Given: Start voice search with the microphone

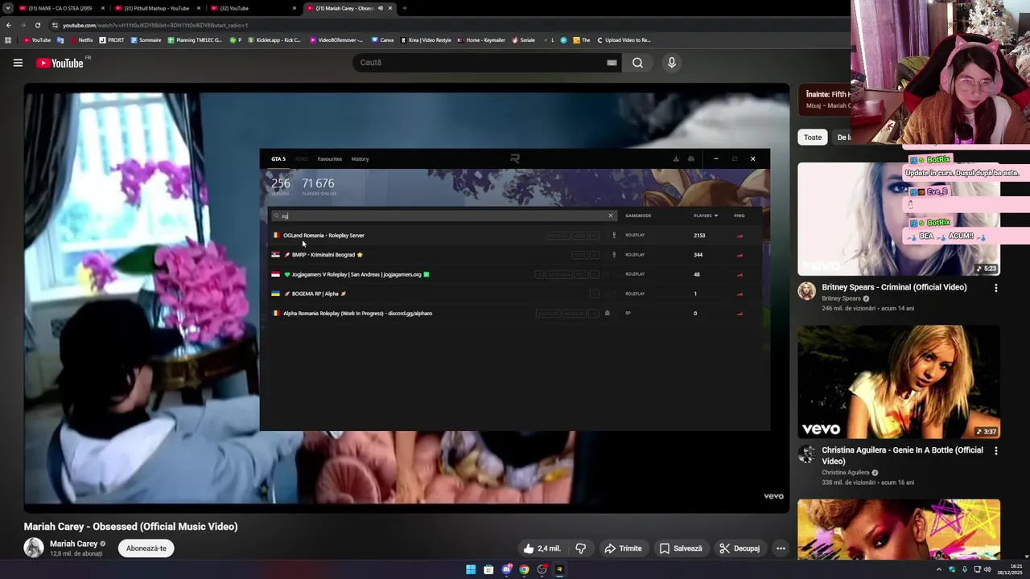Looking at the screenshot, I should click(671, 63).
